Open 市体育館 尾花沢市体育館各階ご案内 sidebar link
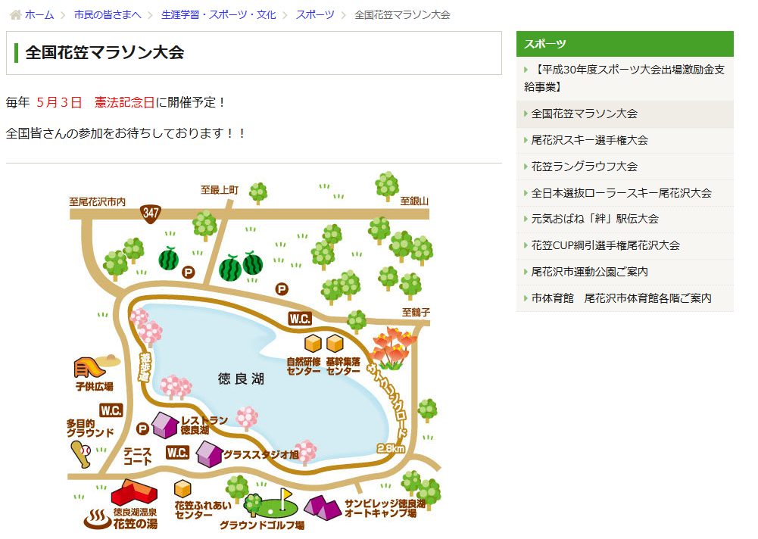The image size is (758, 539). click(x=625, y=299)
